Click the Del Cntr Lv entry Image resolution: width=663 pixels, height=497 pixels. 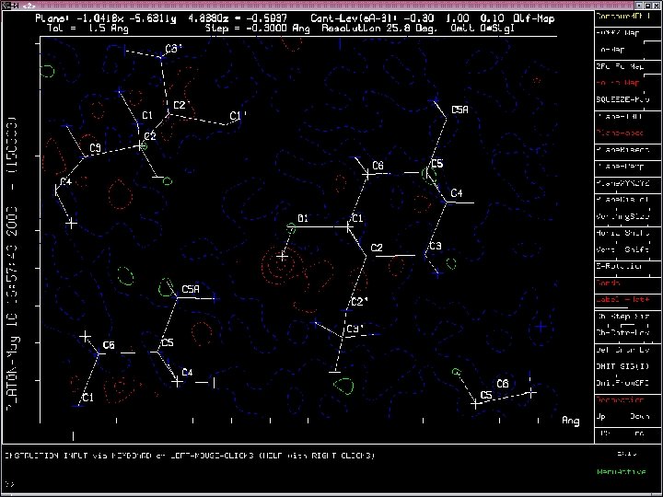(x=622, y=350)
